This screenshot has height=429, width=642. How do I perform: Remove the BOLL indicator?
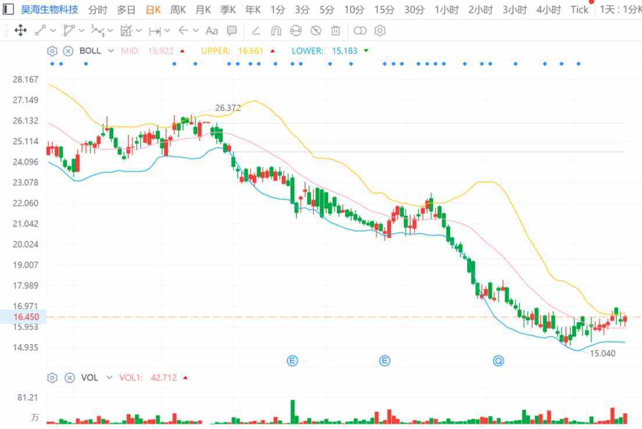pos(69,51)
